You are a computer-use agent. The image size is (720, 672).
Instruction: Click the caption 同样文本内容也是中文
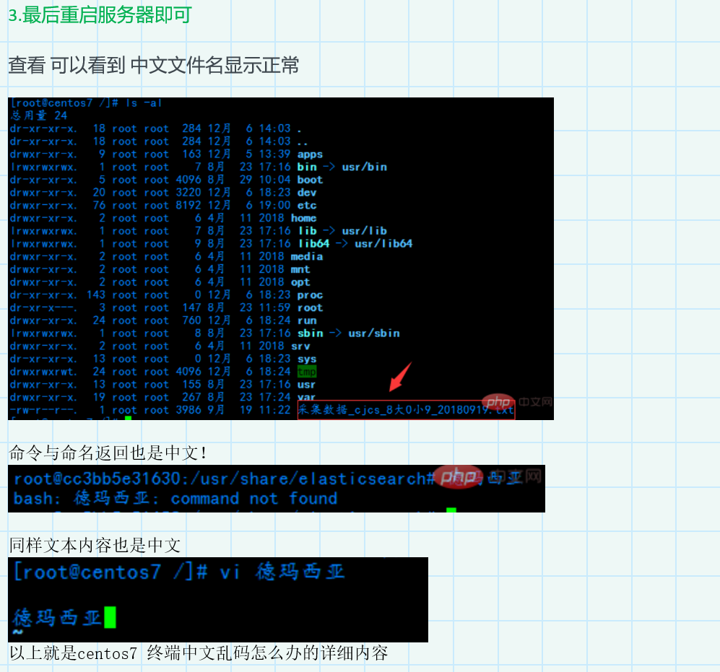[95, 545]
